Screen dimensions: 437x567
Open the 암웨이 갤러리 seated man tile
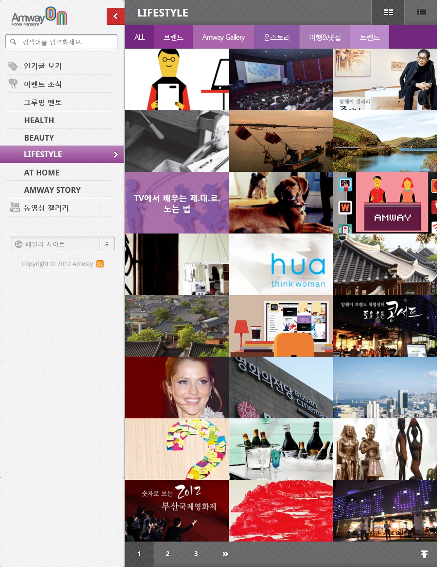(385, 79)
